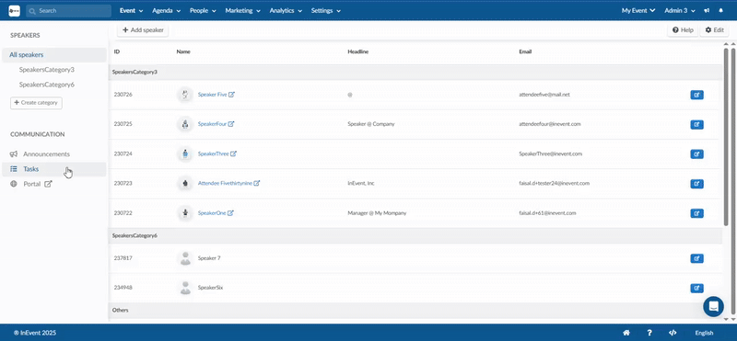Click the Help button
The height and width of the screenshot is (341, 737).
pyautogui.click(x=683, y=30)
